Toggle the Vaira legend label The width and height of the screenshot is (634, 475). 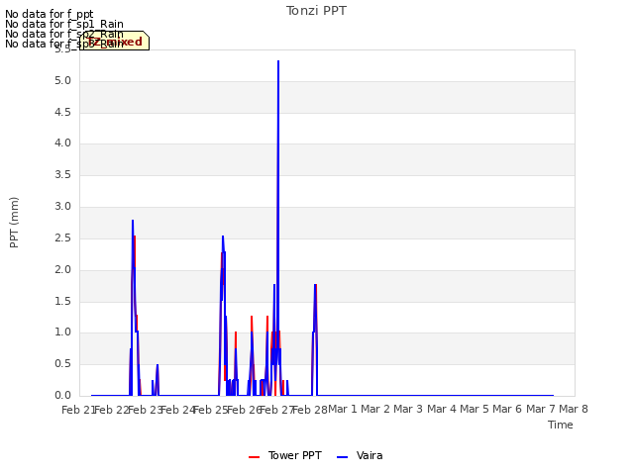pos(370,455)
